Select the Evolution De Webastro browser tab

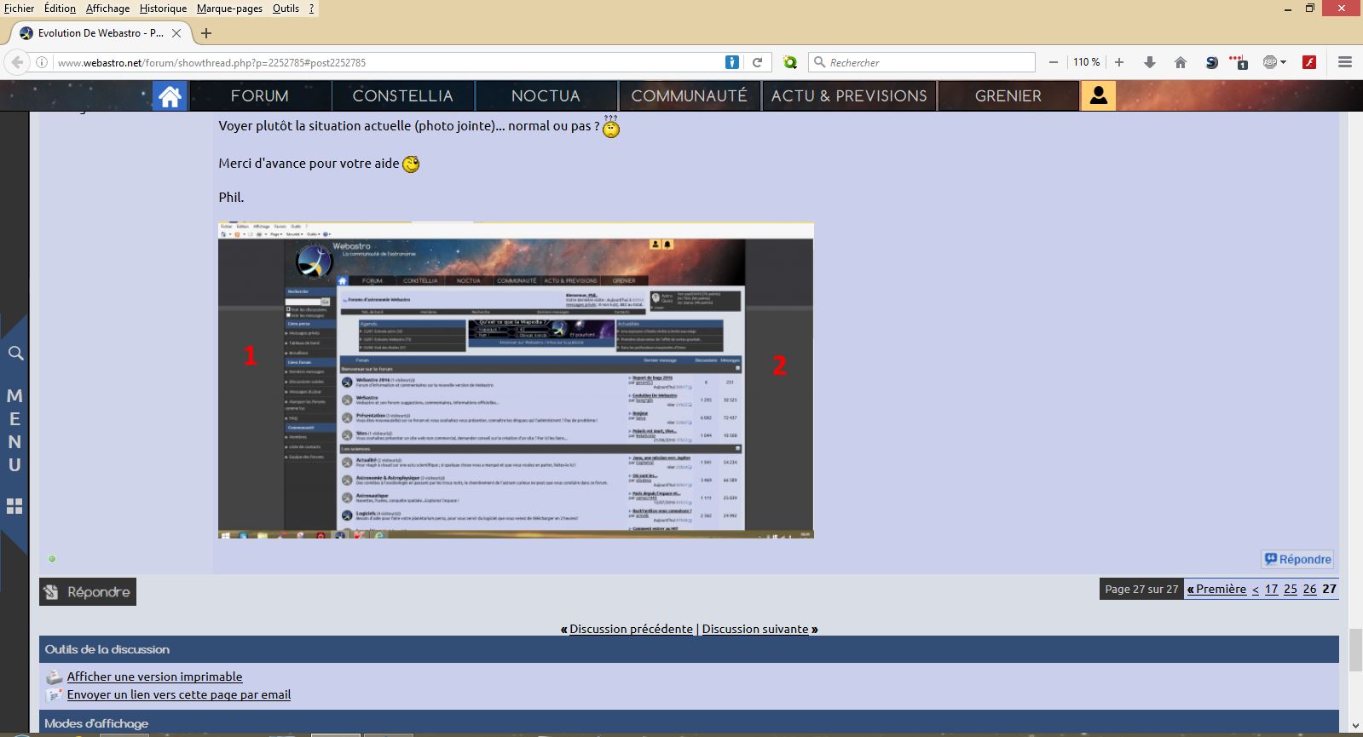coord(101,33)
